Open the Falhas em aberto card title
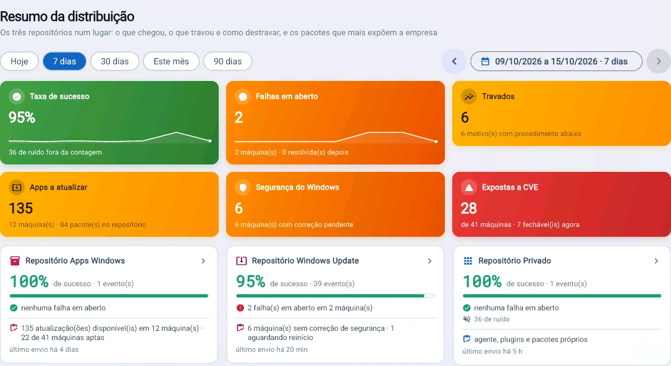This screenshot has width=671, height=366. pos(287,96)
